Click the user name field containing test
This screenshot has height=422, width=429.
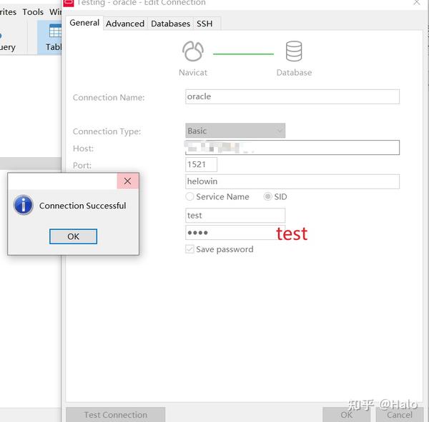tap(235, 216)
